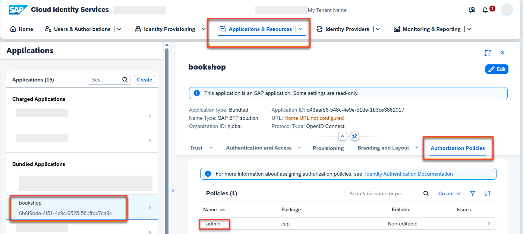Click the 'cap' package cell
Image resolution: width=523 pixels, height=234 pixels.
click(286, 224)
